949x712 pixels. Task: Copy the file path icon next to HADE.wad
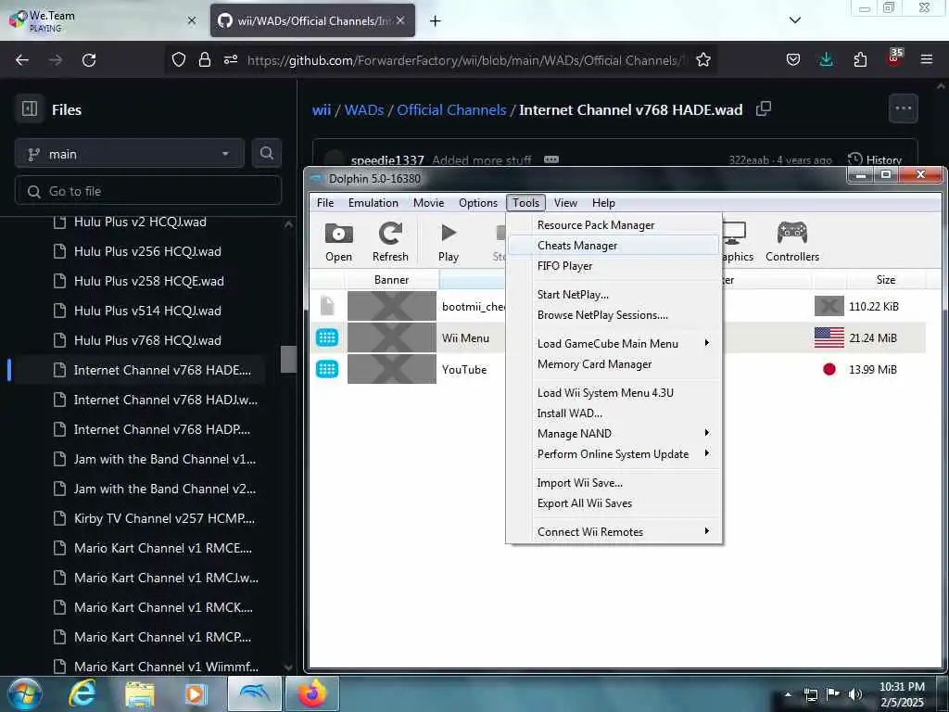[764, 109]
